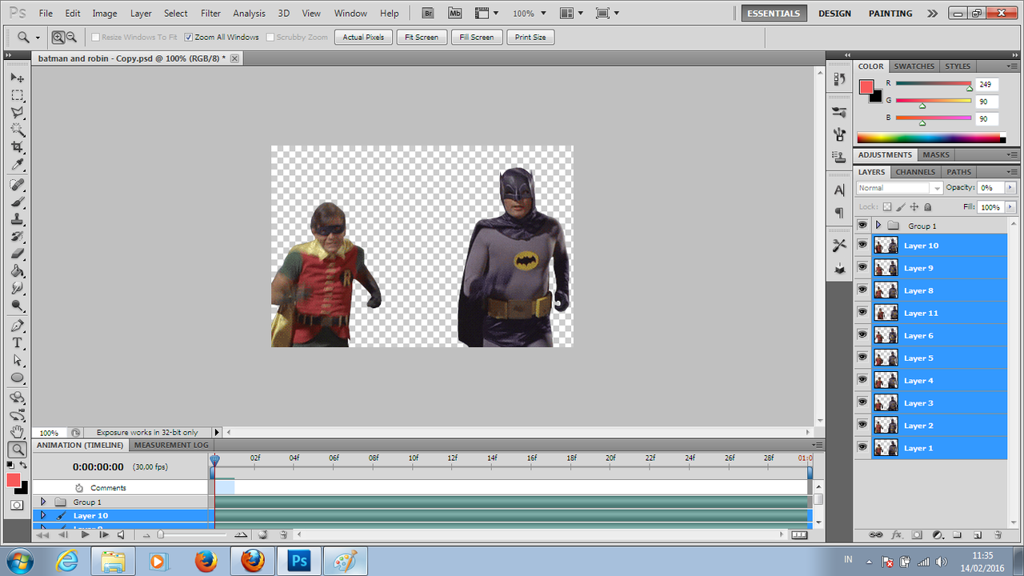Open layer style fx menu
This screenshot has height=576, width=1024.
pos(897,534)
